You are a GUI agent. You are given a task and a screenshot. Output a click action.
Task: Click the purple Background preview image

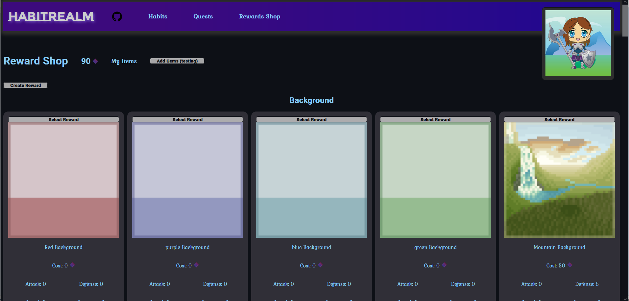coord(187,180)
